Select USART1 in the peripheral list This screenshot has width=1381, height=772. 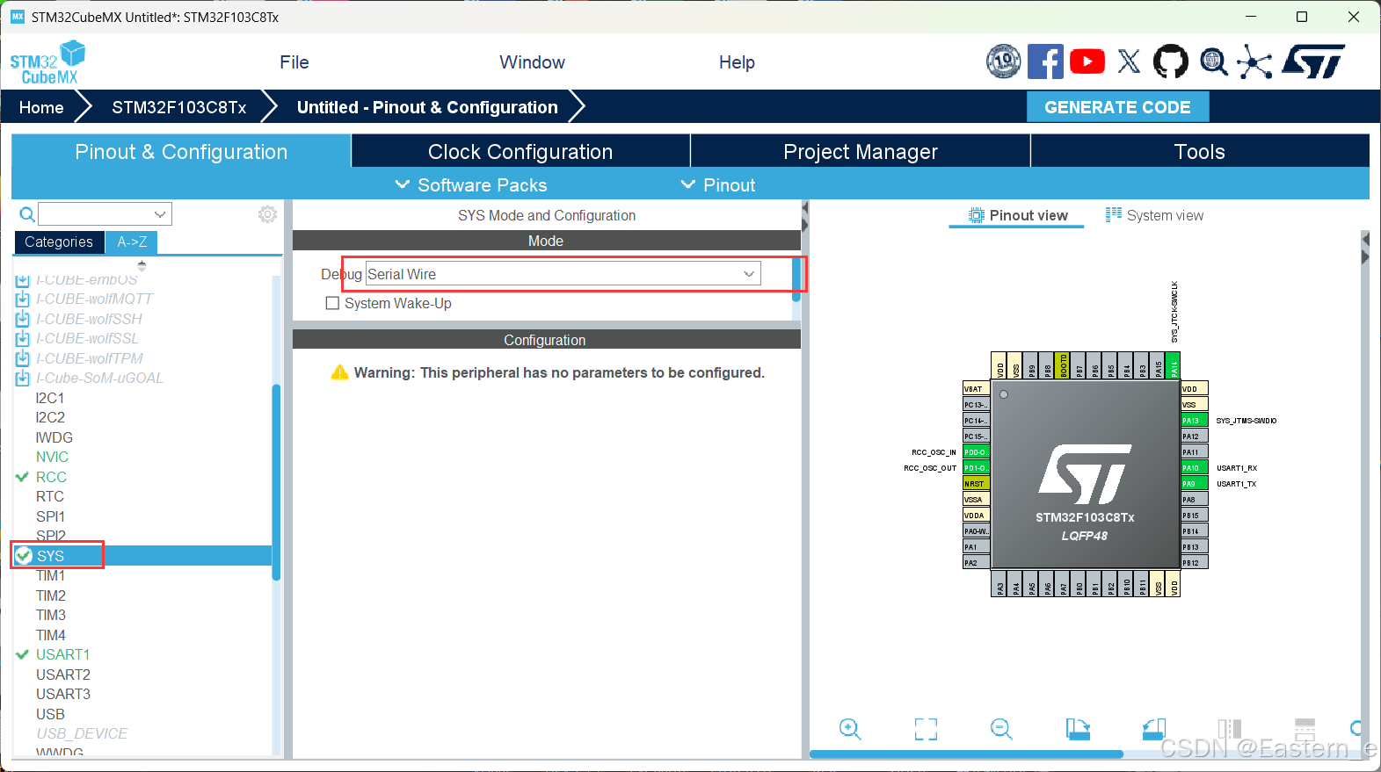click(x=62, y=654)
